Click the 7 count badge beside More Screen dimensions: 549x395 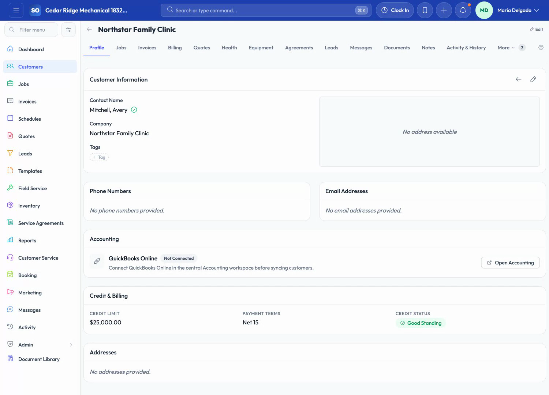522,48
